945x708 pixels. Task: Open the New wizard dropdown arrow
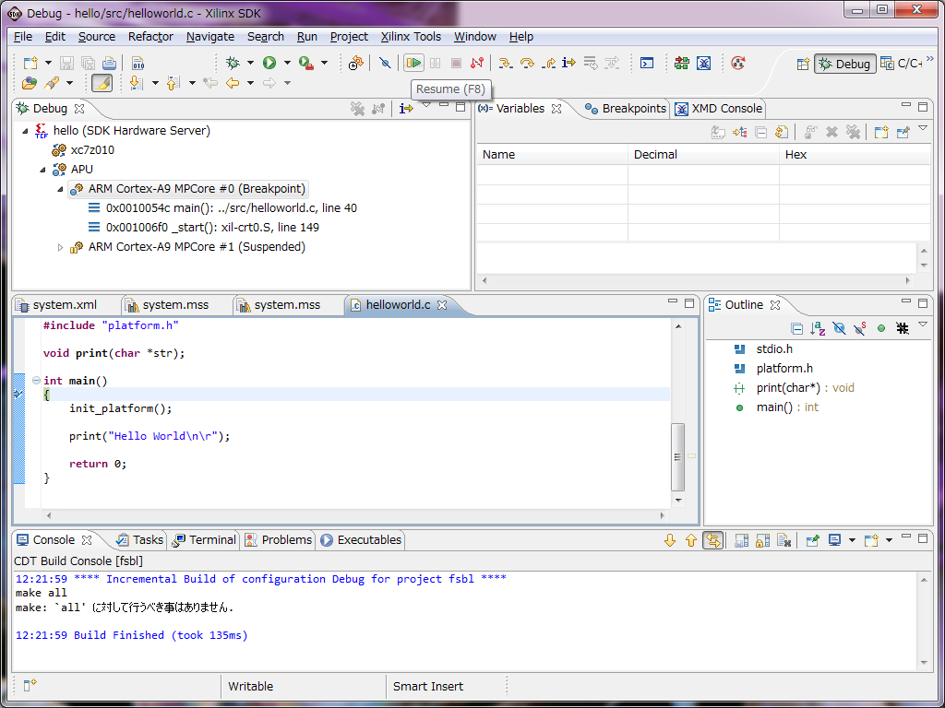pyautogui.click(x=48, y=63)
